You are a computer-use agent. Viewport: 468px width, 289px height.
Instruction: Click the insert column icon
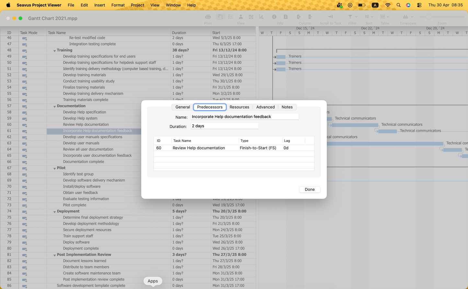[x=299, y=17]
